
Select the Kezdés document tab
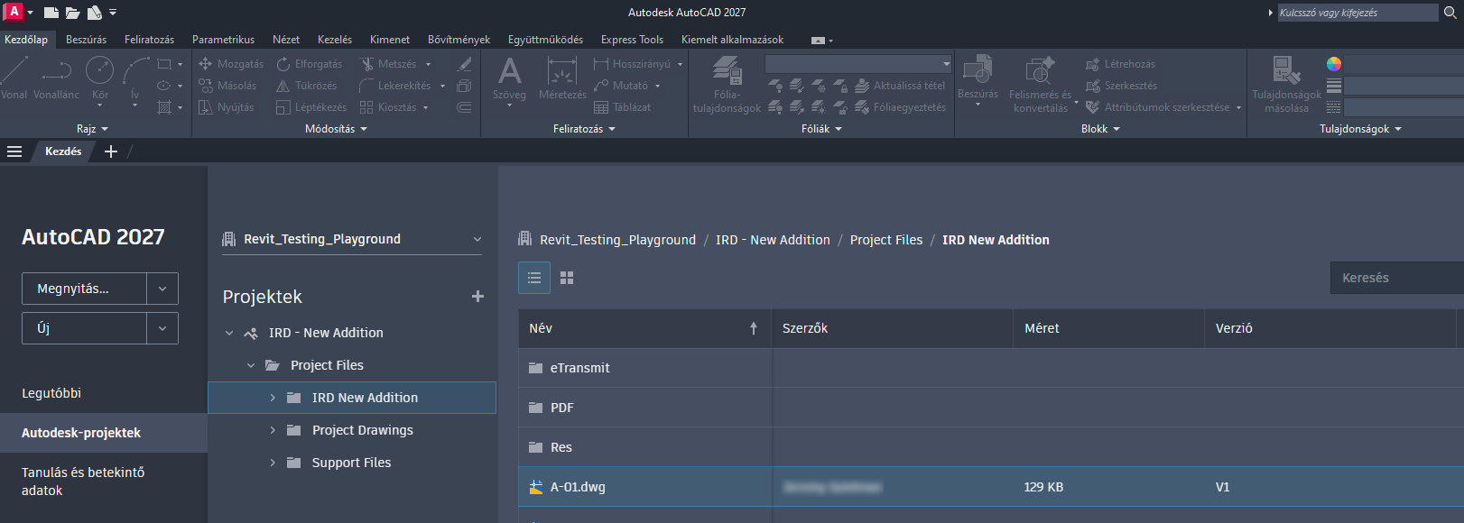click(x=63, y=151)
